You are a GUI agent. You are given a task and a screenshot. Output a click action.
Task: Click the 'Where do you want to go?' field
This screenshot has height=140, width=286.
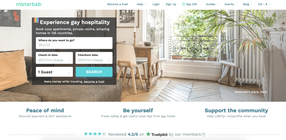pyautogui.click(x=74, y=43)
